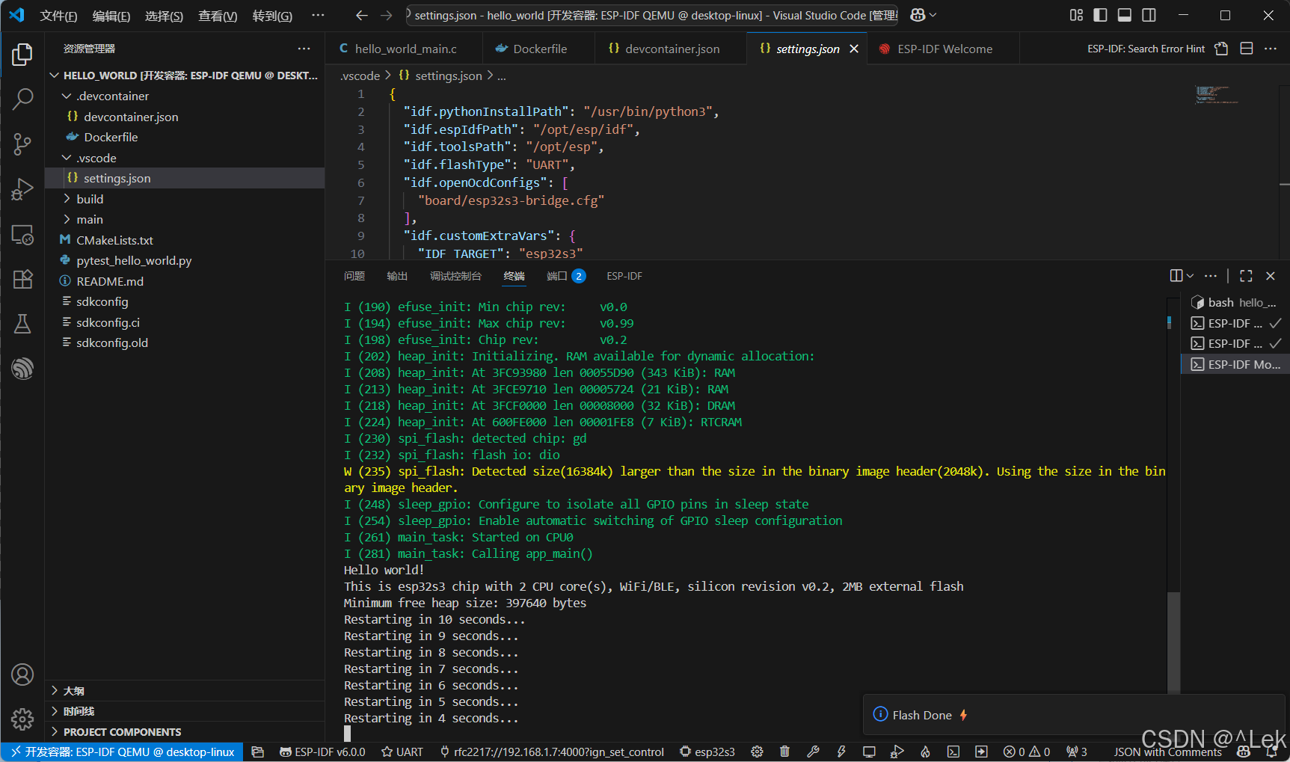
Task: Open the Manage gear in activity bar
Action: coord(22,719)
